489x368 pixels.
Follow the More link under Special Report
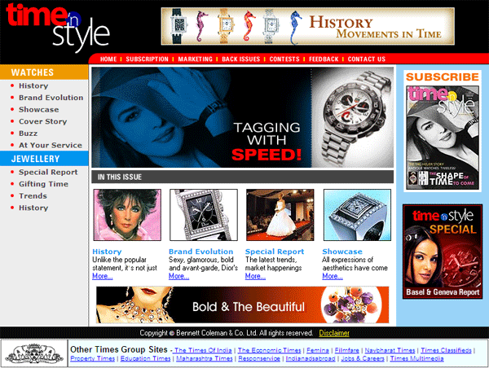coord(255,276)
